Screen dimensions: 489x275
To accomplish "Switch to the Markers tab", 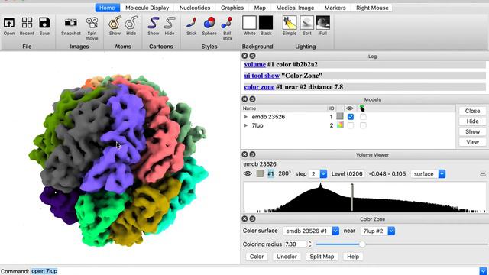I will pyautogui.click(x=335, y=8).
